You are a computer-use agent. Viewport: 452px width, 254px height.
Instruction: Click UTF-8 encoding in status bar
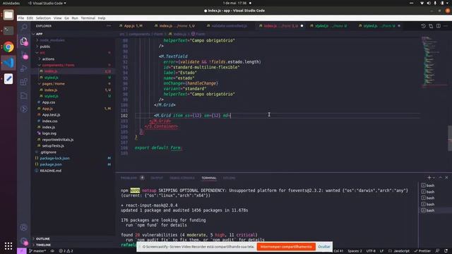click(x=371, y=251)
